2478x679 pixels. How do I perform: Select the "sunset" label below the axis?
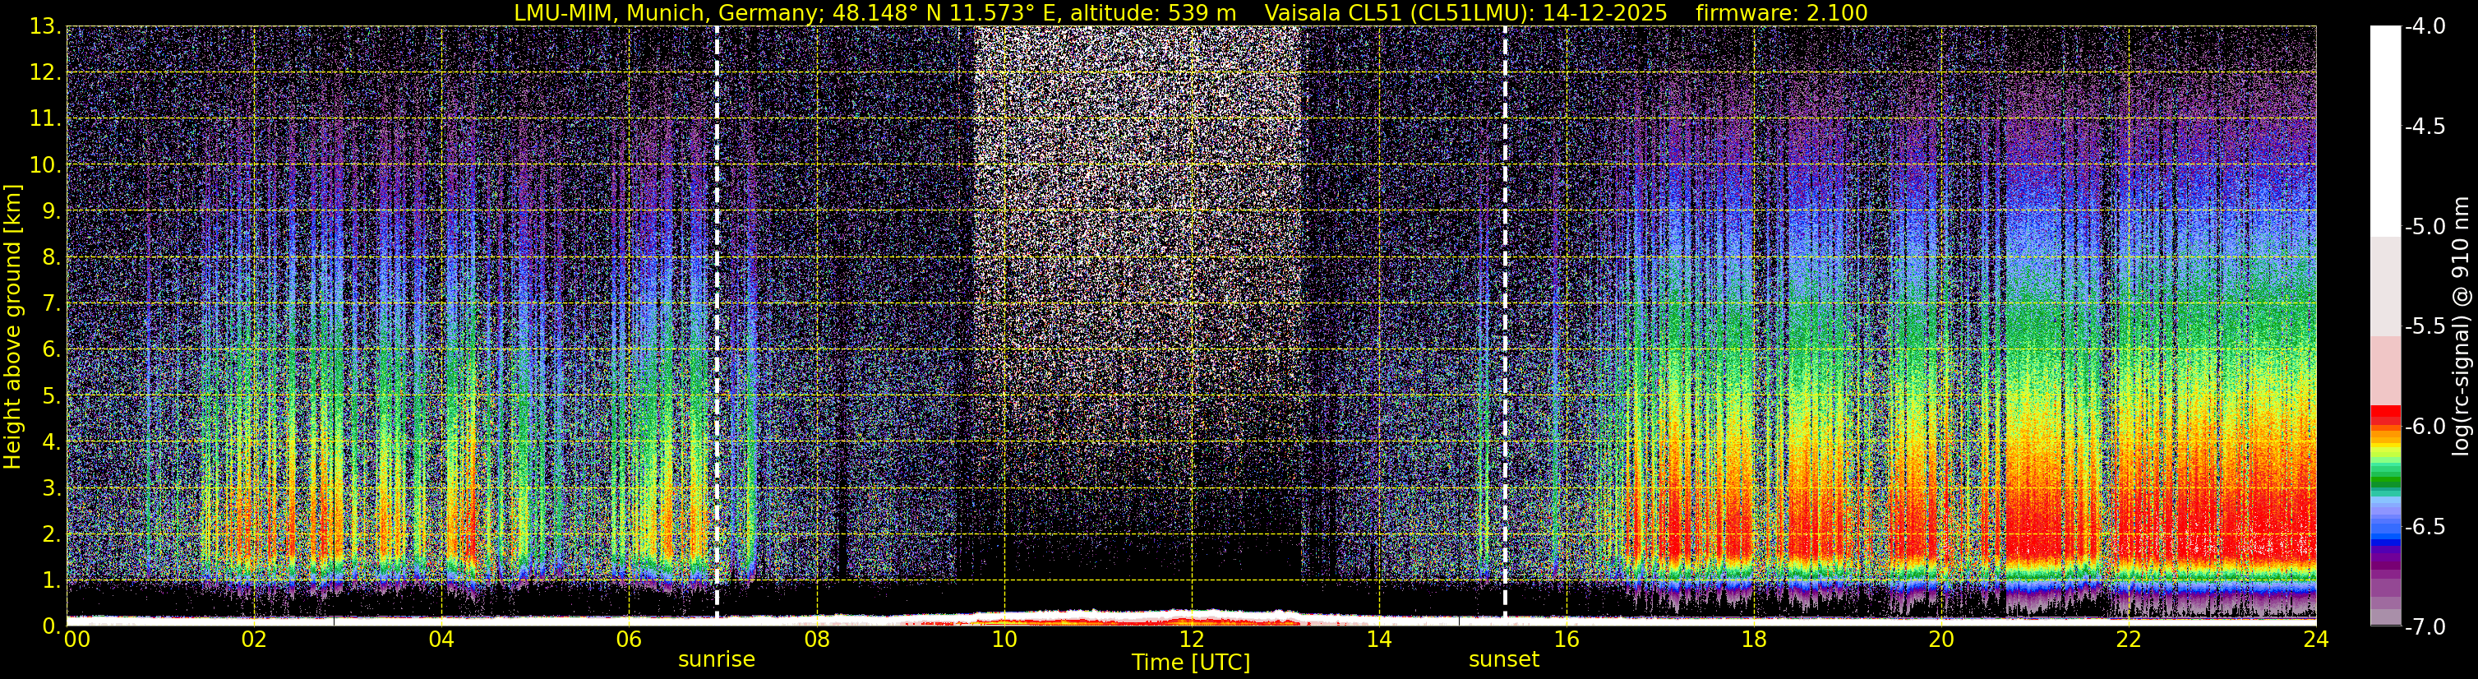tap(1503, 660)
